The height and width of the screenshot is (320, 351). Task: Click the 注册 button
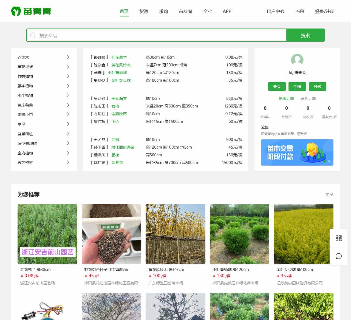tap(297, 87)
